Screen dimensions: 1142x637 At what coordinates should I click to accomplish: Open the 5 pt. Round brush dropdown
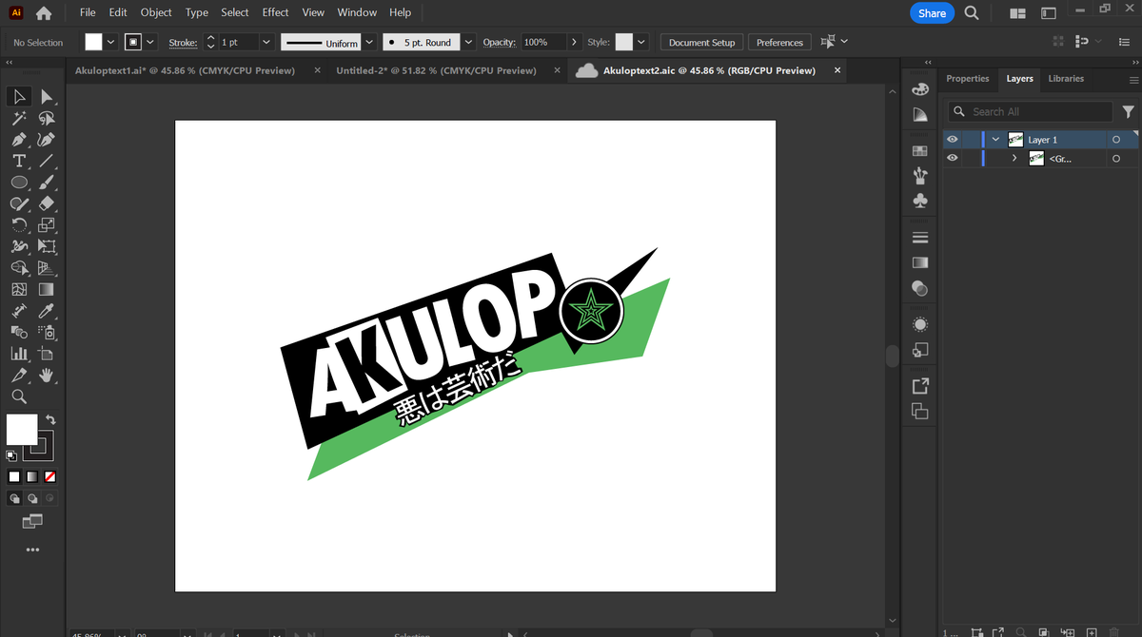[x=468, y=43]
